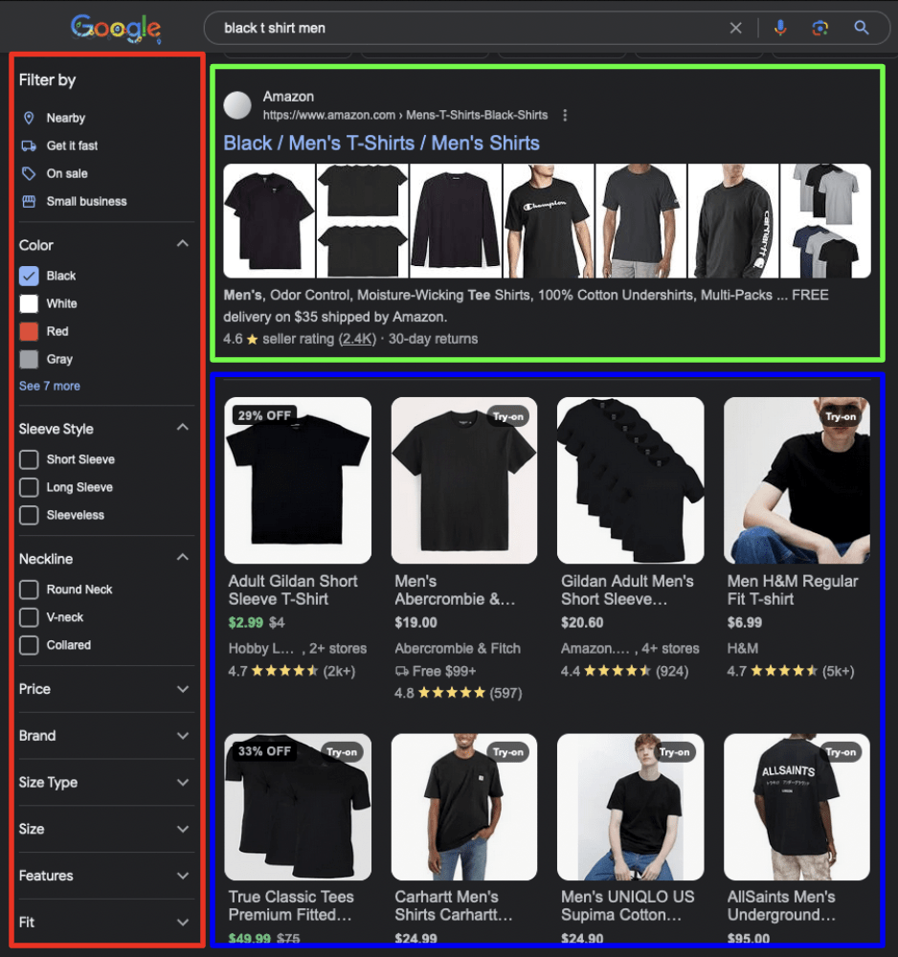Enable the V-neck neckline filter
This screenshot has height=957, width=898.
click(x=29, y=617)
